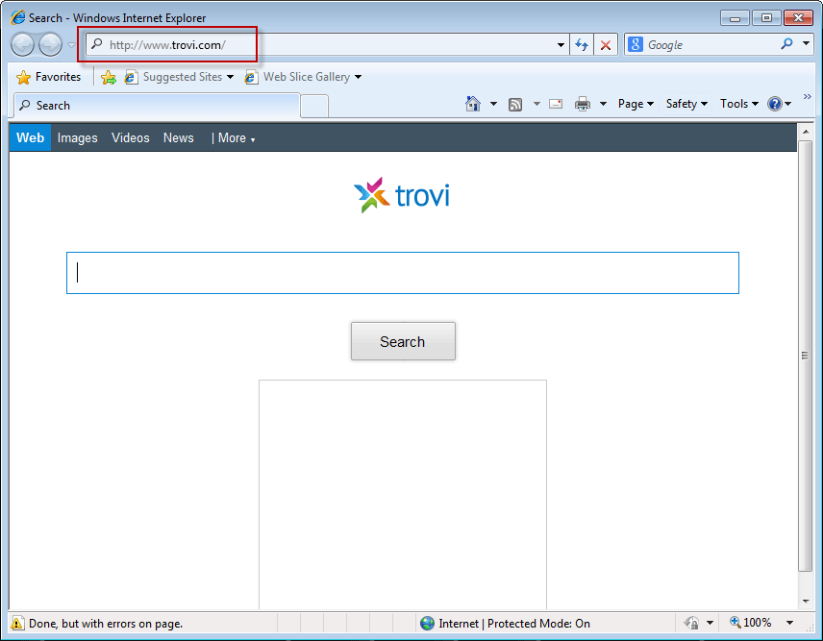Click into the trovi search text field
This screenshot has width=823, height=641.
tap(403, 273)
